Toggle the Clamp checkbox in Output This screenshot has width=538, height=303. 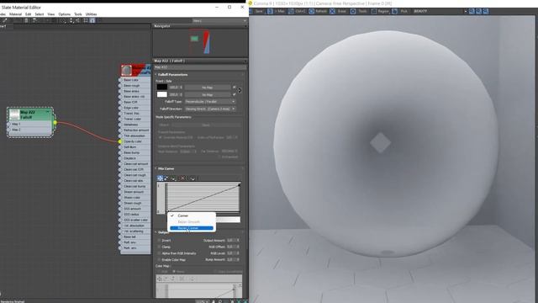[159, 247]
